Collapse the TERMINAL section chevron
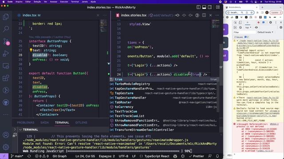Image resolution: width=284 pixels, height=159 pixels. tap(20, 129)
